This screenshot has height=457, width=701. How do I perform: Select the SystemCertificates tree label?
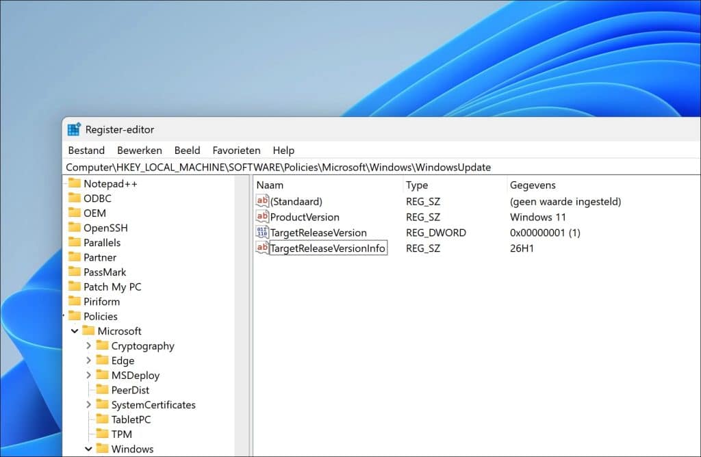coord(153,405)
